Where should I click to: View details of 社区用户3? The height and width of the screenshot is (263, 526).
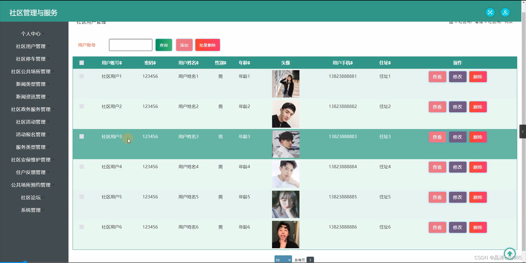[437, 137]
